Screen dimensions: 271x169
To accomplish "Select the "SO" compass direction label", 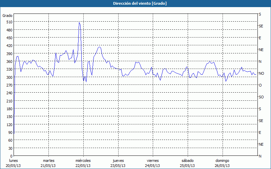I will [261, 97].
